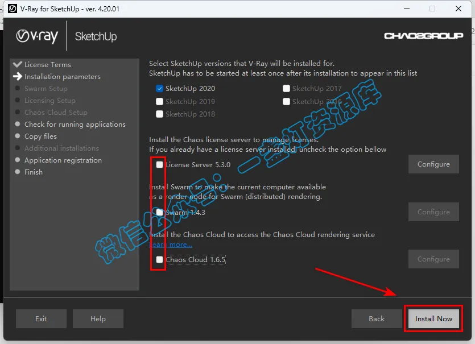Select Check for running applications step
Image resolution: width=475 pixels, height=344 pixels.
(75, 124)
